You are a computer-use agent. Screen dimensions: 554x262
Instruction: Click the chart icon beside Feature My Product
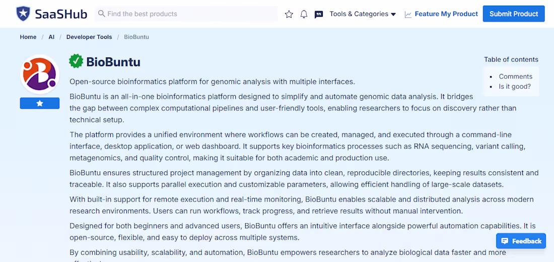408,15
